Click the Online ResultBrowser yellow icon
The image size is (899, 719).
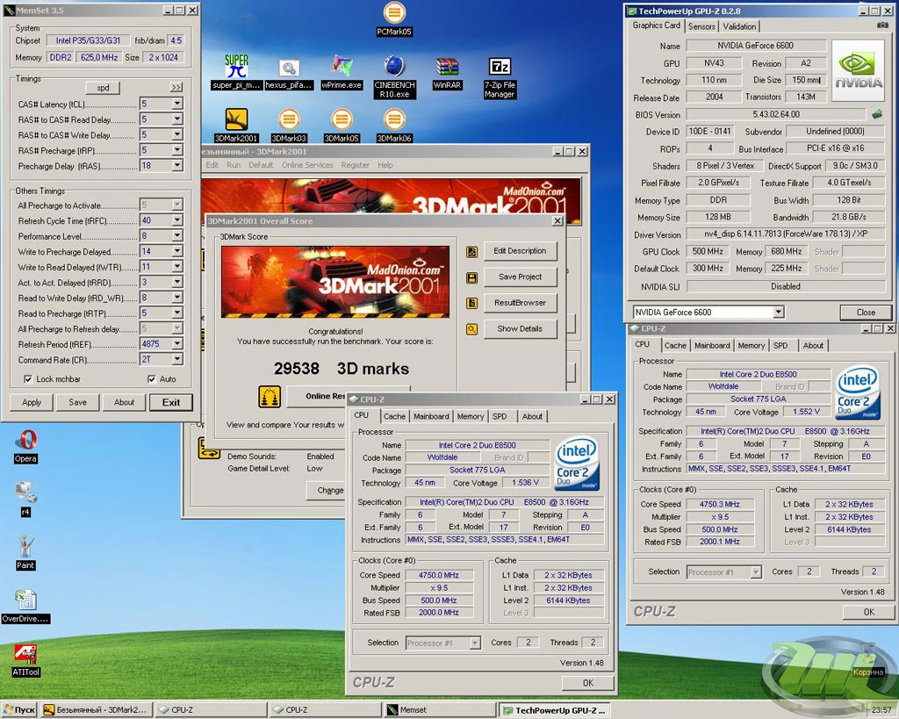[270, 396]
